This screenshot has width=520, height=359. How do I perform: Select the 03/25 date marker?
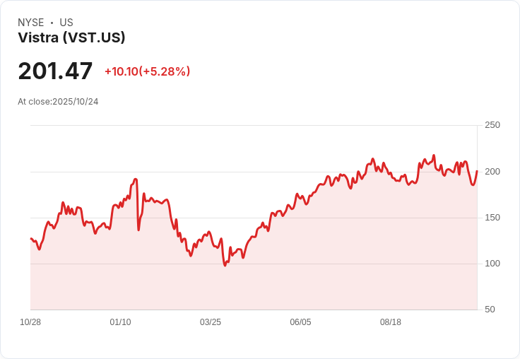point(211,322)
